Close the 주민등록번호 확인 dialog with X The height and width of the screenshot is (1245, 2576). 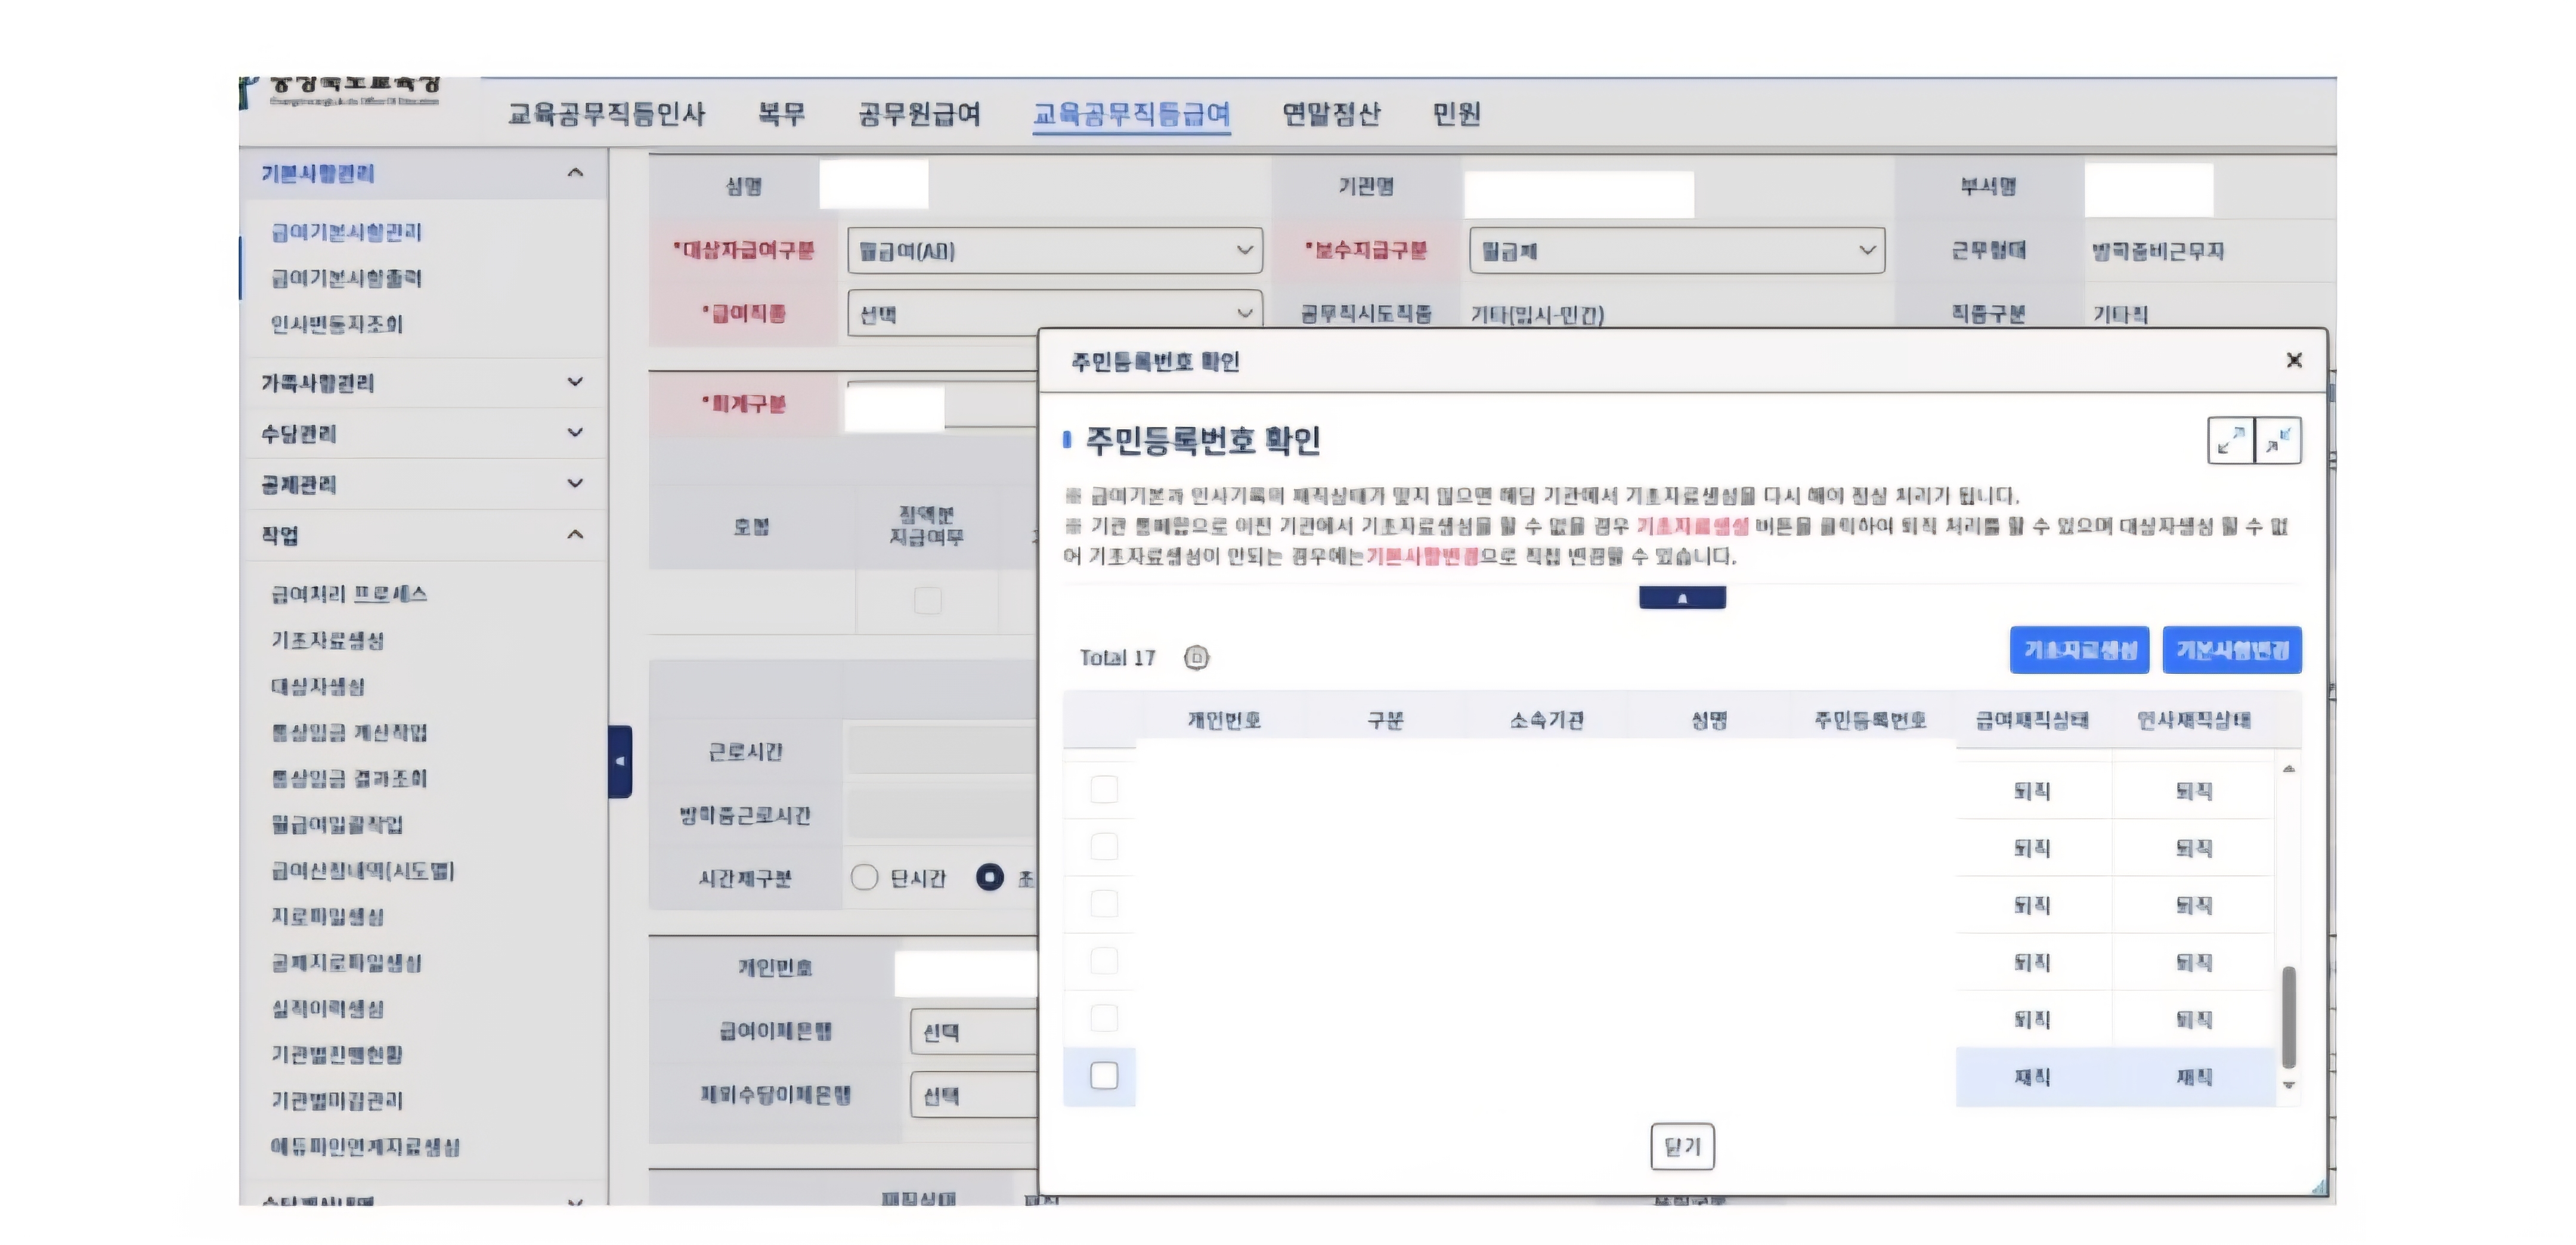(x=2294, y=360)
